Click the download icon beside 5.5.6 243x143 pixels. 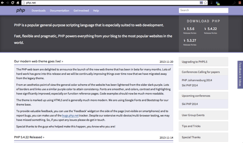[184, 29]
